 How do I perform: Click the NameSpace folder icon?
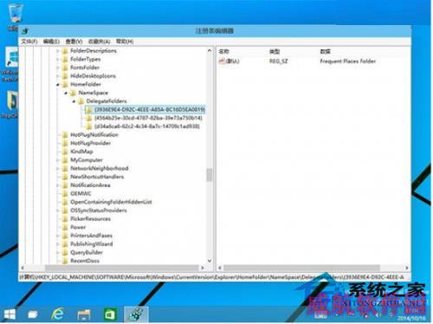pyautogui.click(x=74, y=93)
